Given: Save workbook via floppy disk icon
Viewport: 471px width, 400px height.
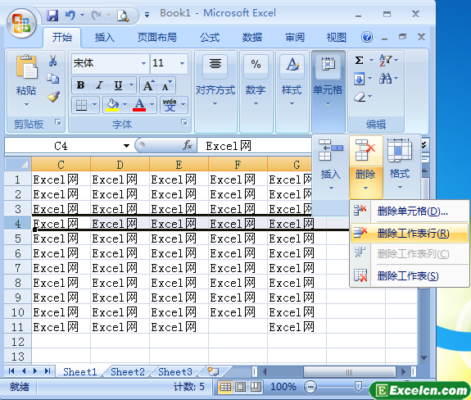Looking at the screenshot, I should coord(52,15).
